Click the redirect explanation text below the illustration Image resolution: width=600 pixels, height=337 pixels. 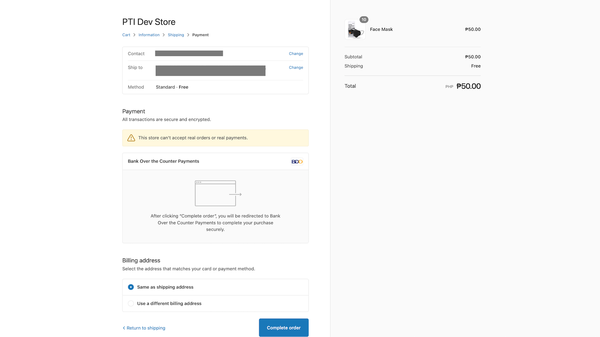pos(215,223)
